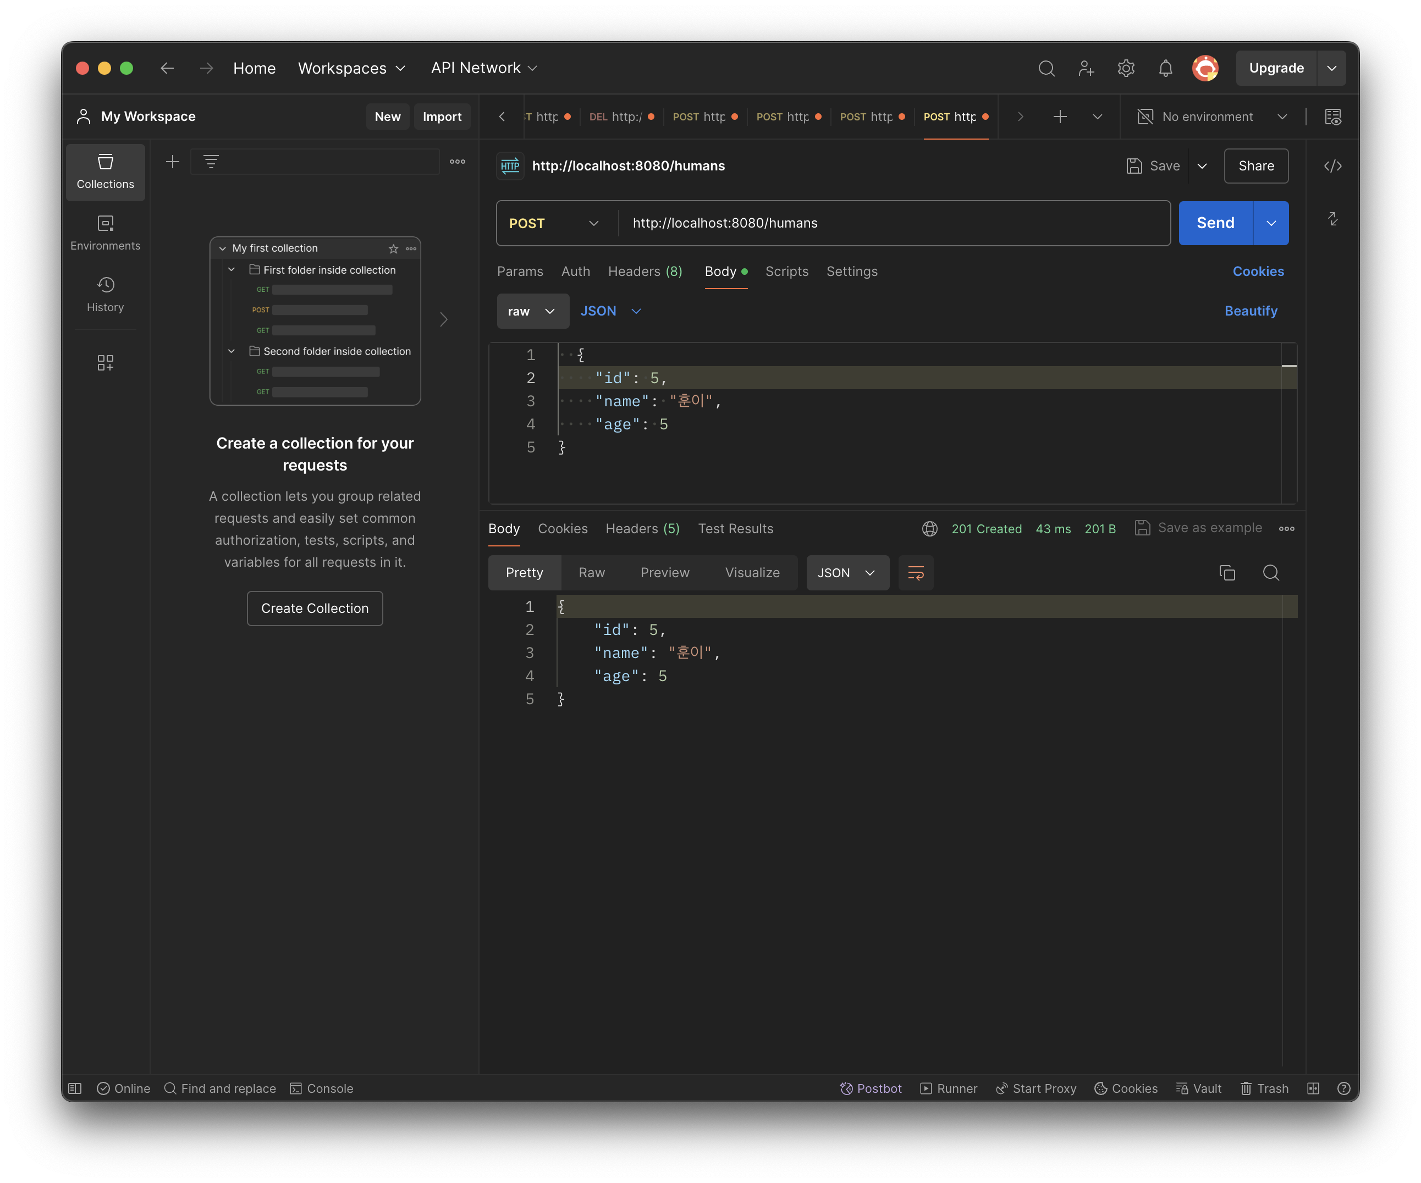The image size is (1421, 1183).
Task: Open the environment quick look icon
Action: [1332, 117]
